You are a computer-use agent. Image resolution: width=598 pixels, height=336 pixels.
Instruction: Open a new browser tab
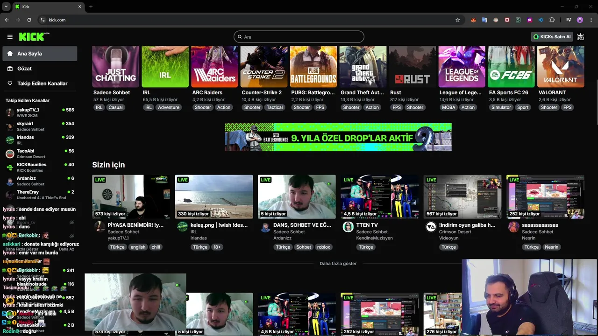click(91, 7)
